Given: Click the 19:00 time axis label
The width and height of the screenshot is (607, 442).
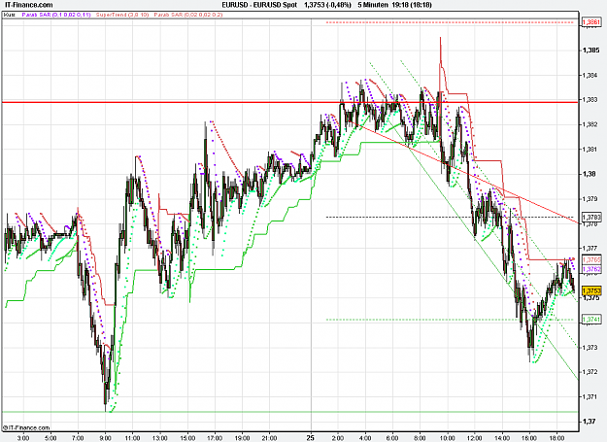Looking at the screenshot, I should click(242, 438).
